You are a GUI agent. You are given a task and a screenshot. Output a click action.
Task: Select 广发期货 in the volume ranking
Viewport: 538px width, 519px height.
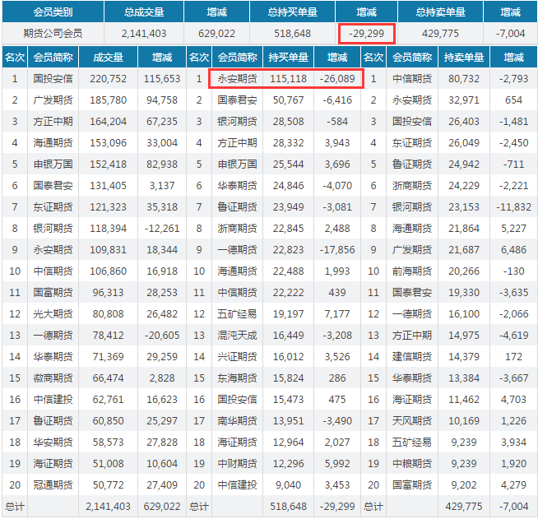53,100
